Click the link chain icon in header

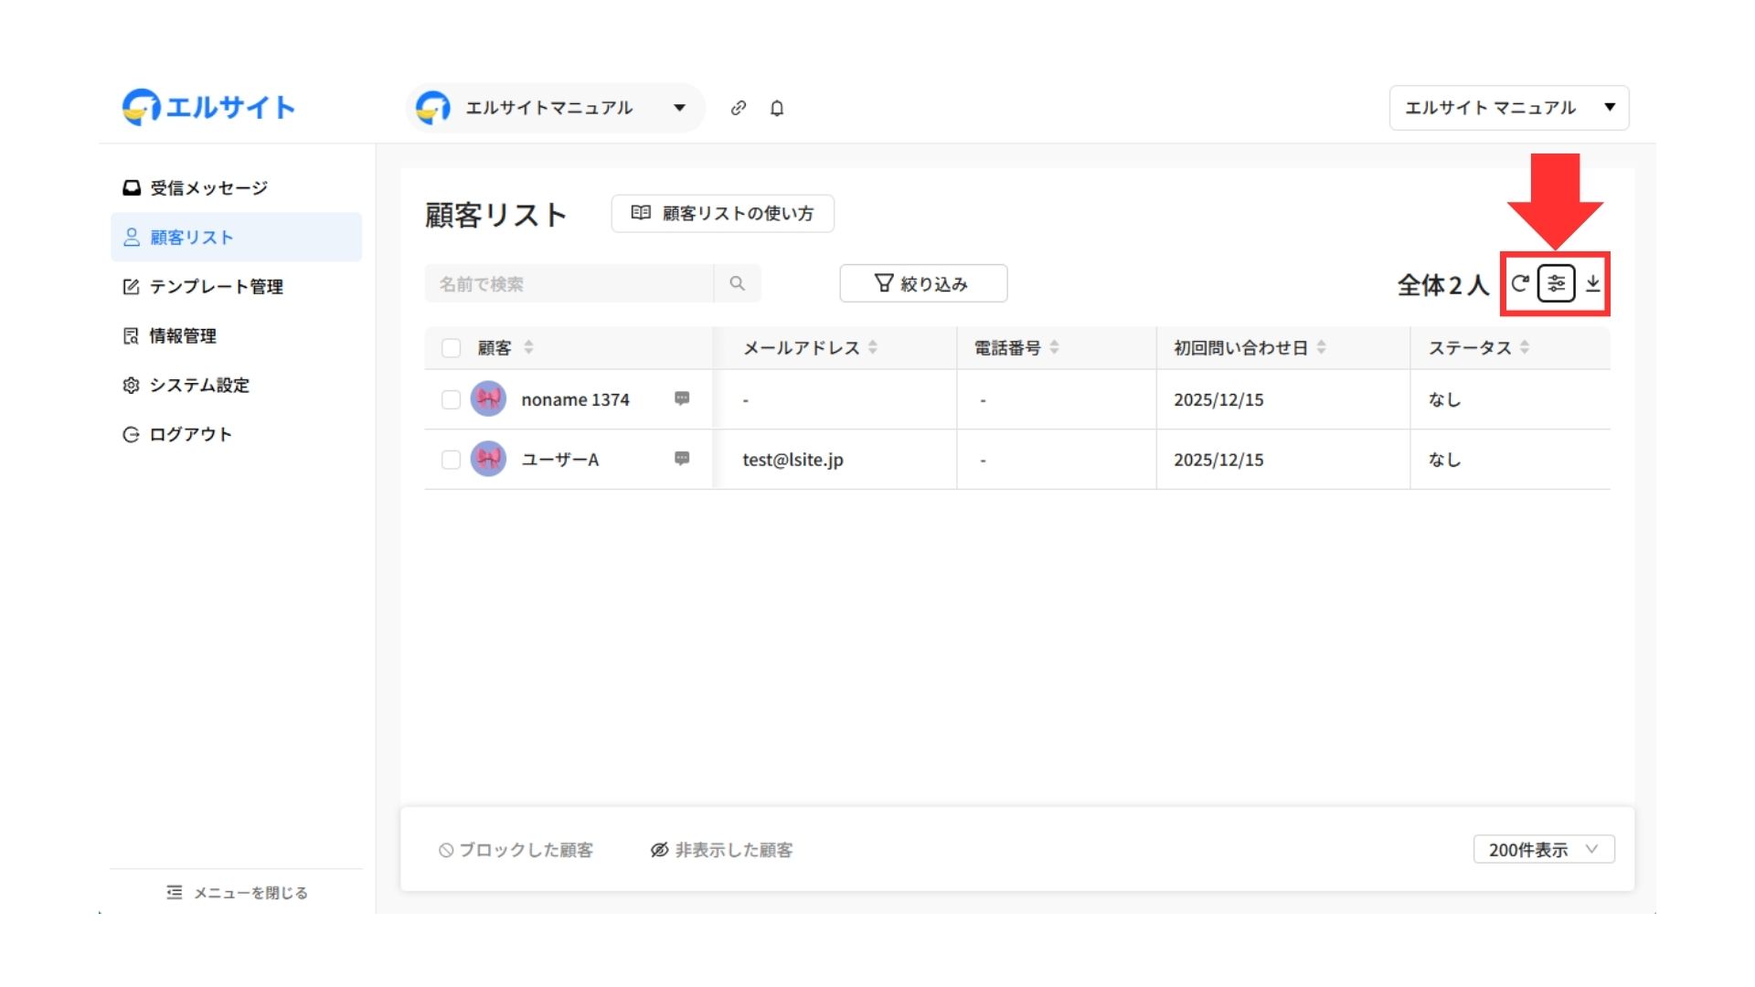pyautogui.click(x=739, y=108)
